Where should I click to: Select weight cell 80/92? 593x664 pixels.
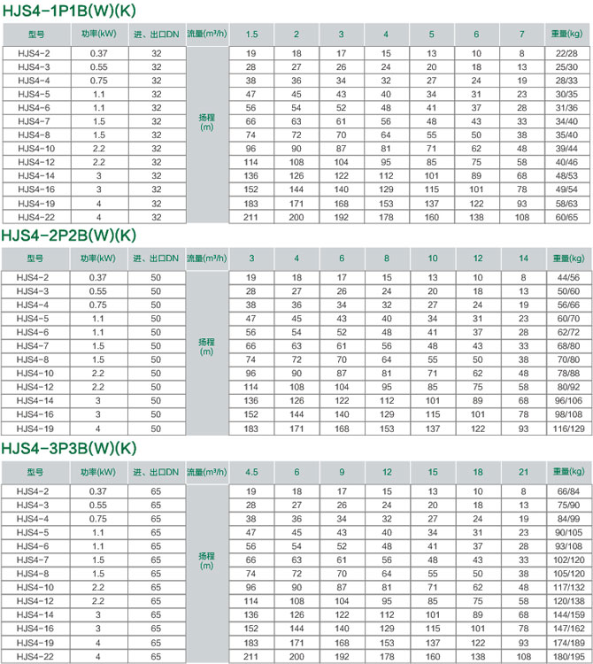(x=568, y=387)
